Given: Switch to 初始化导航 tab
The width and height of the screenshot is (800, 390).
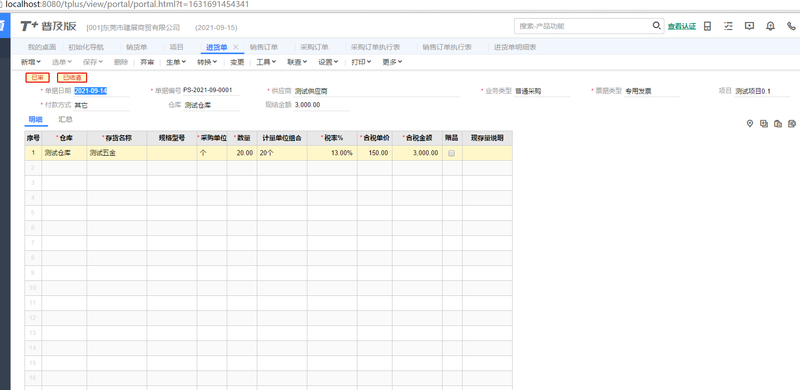Looking at the screenshot, I should coord(86,47).
